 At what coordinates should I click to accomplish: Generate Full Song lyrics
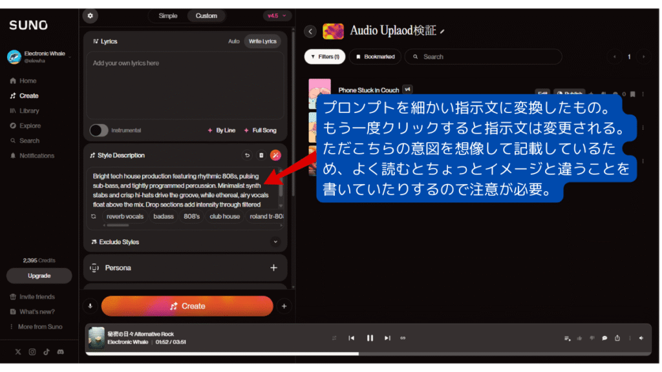click(x=260, y=130)
